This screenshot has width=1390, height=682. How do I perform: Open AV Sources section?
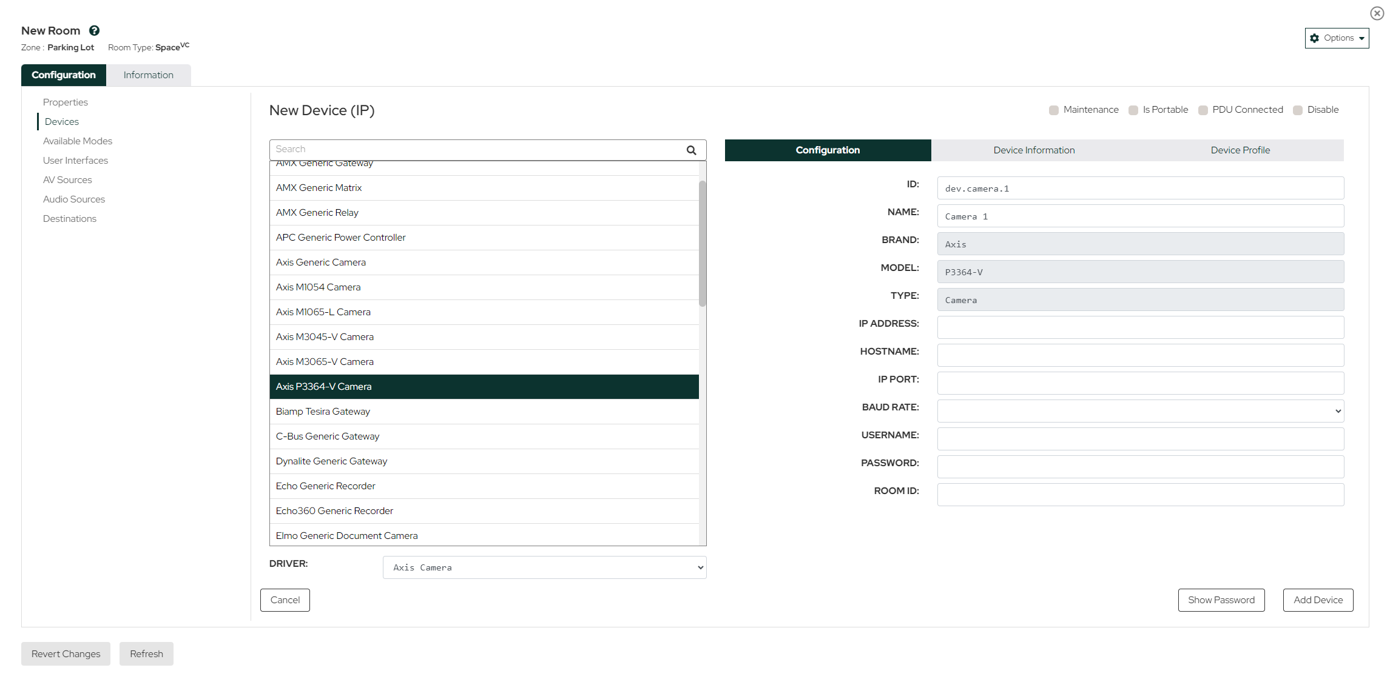67,180
